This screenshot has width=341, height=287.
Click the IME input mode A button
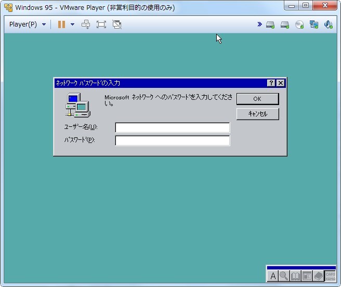(x=273, y=276)
